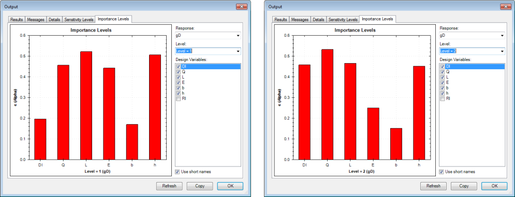515x197 pixels.
Task: Select Details tab in the right window
Action: [318, 20]
